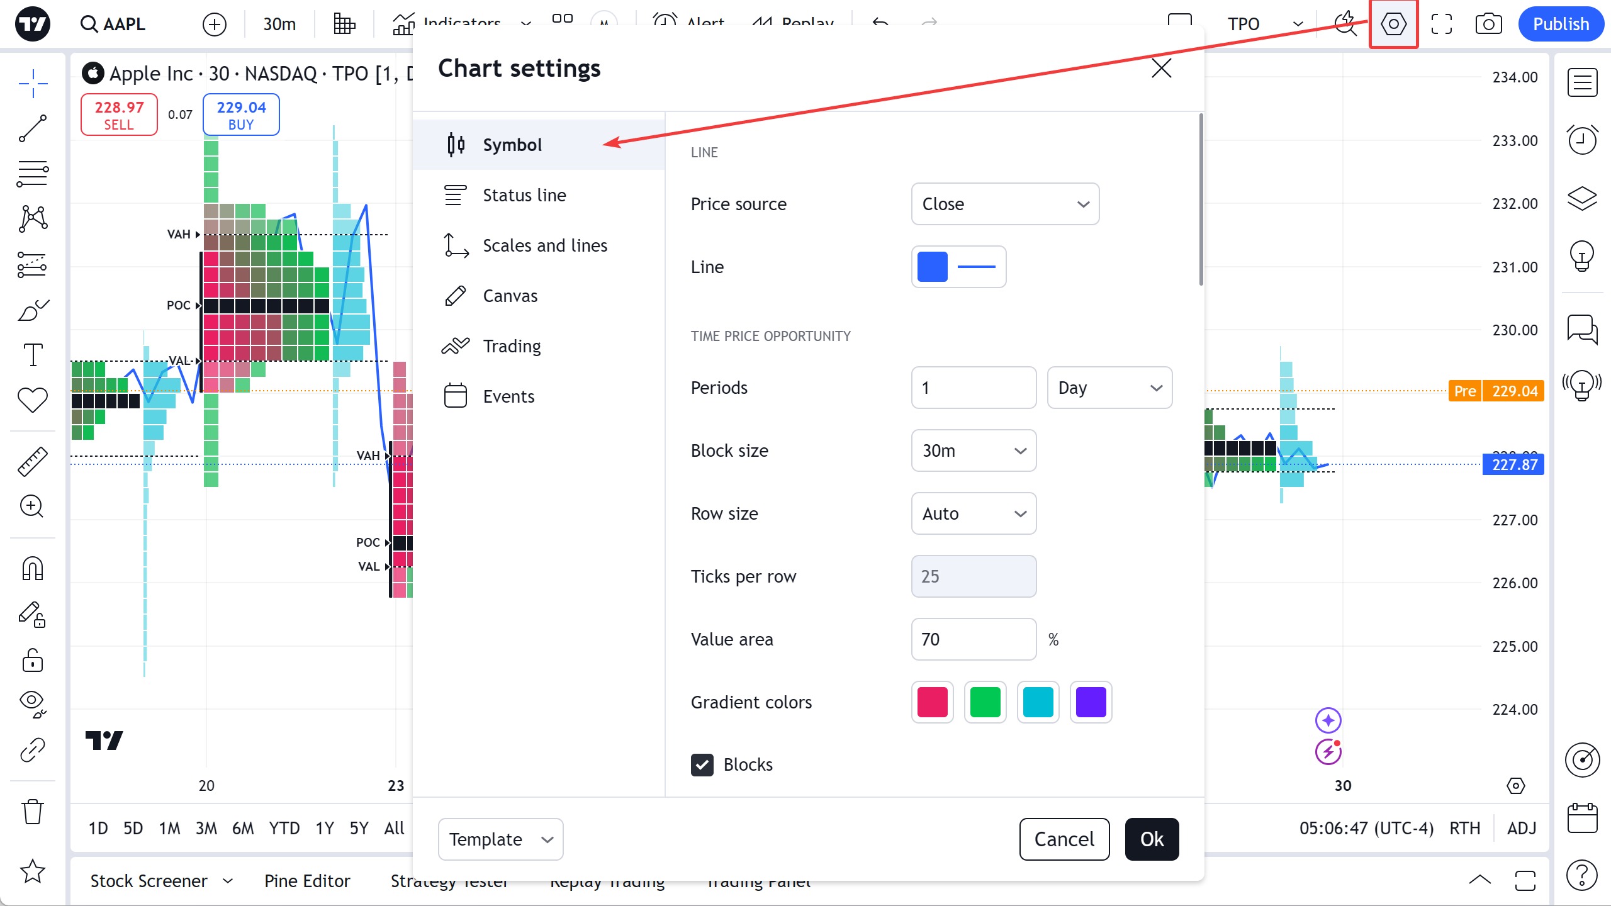1611x906 pixels.
Task: Expand the Price source Close dropdown
Action: tap(1005, 204)
